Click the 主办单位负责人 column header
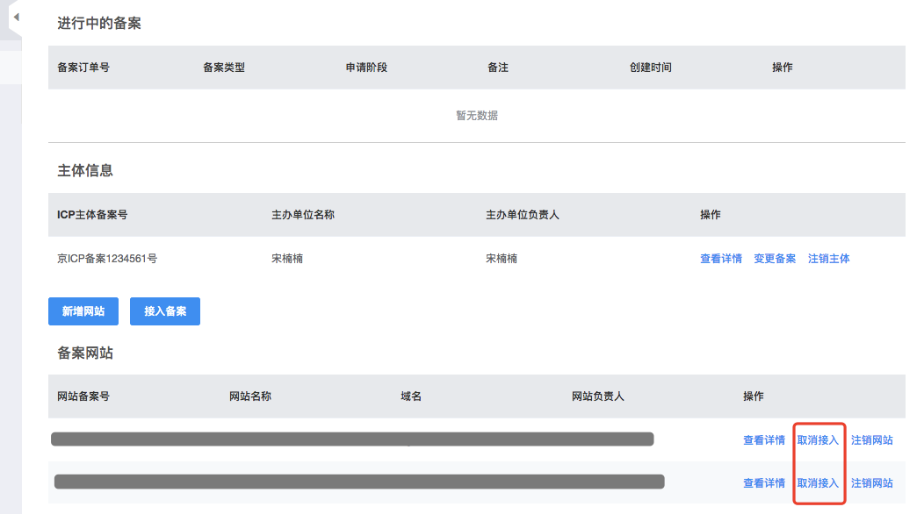This screenshot has height=514, width=924. coord(522,215)
